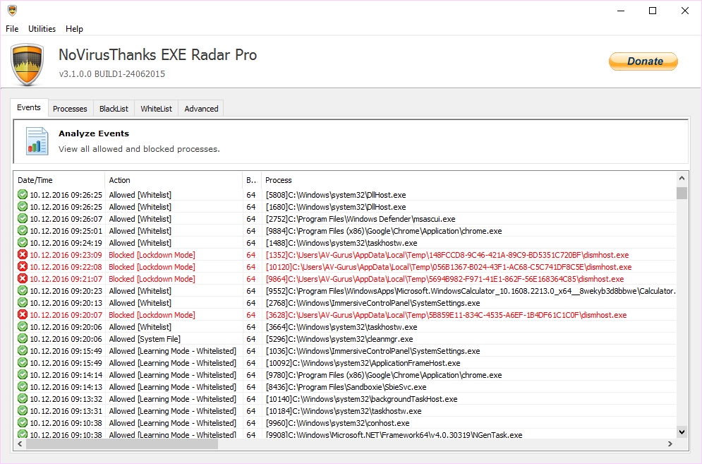Click red blocked icon for 09:23:09 event
Image resolution: width=702 pixels, height=464 pixels.
coord(23,255)
